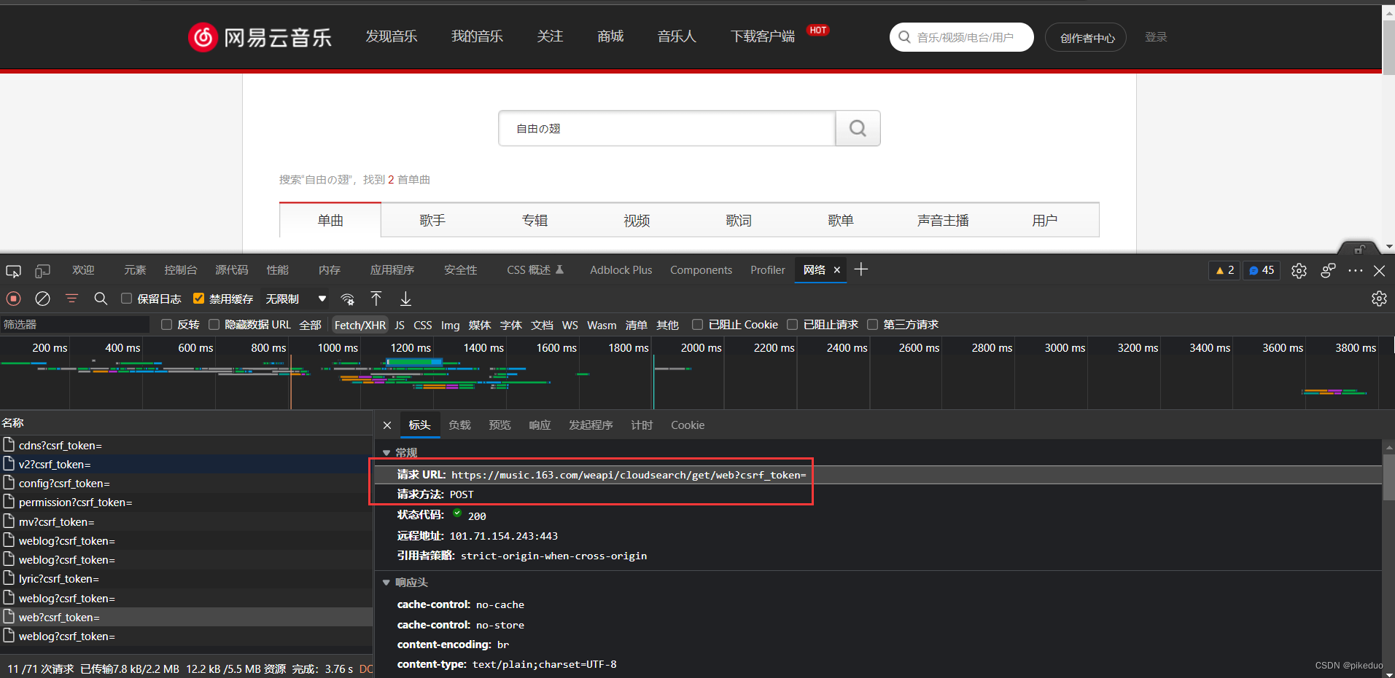Image resolution: width=1395 pixels, height=678 pixels.
Task: Open the 响应 request tab
Action: [x=540, y=425]
